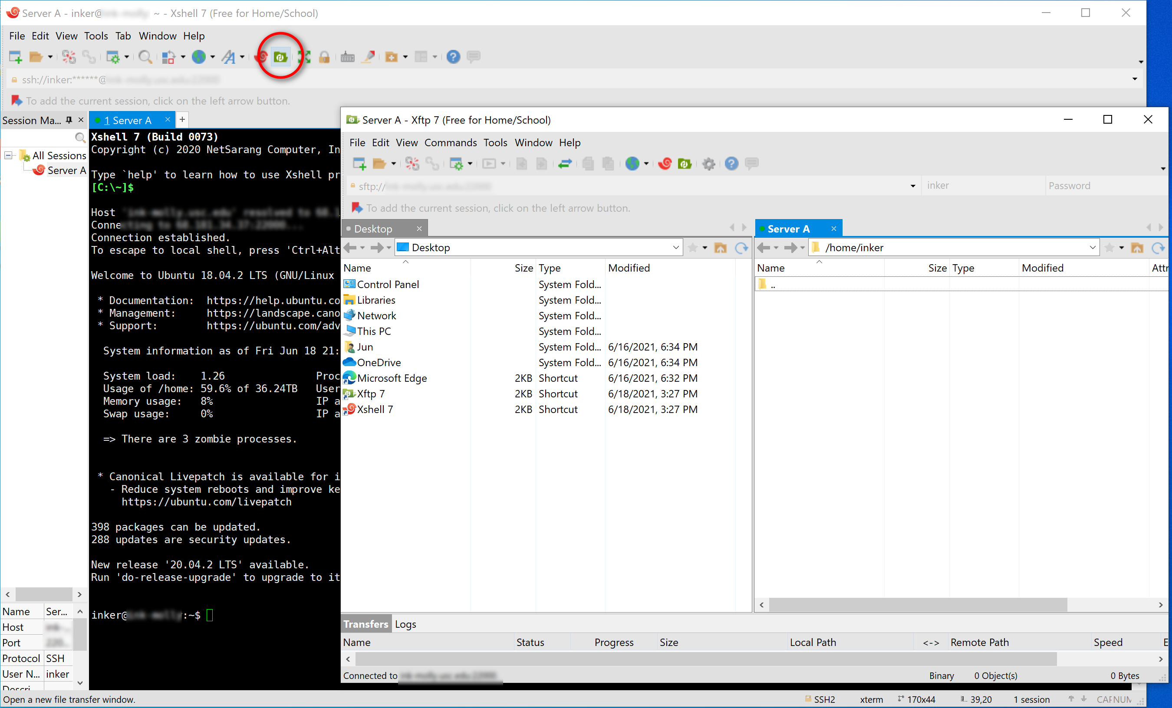
Task: Expand the Desktop local path dropdown
Action: coord(675,248)
